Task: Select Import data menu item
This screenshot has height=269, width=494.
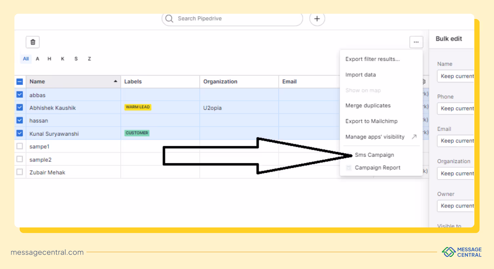Action: coord(360,75)
